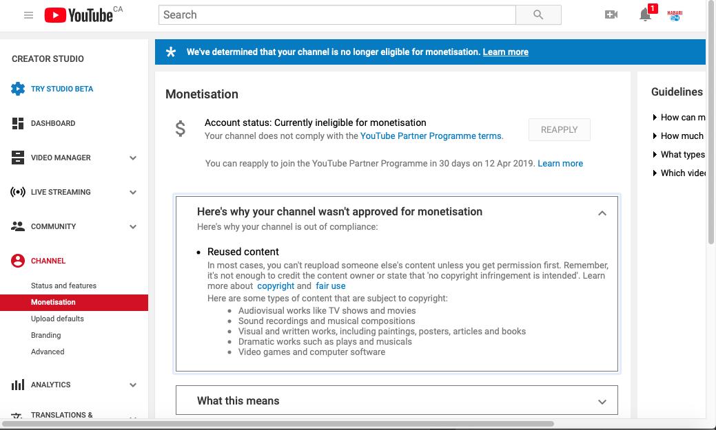Open TRY STUDIO BETA
The height and width of the screenshot is (430, 716).
point(62,89)
